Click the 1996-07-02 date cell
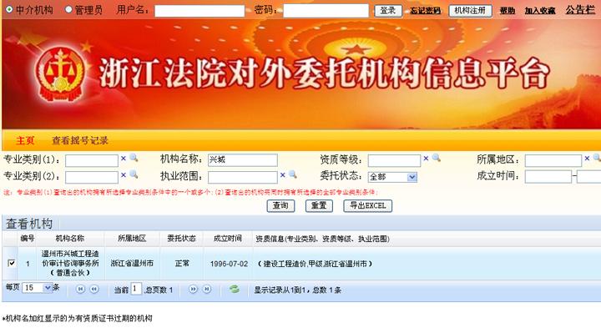This screenshot has width=601, height=333. pyautogui.click(x=229, y=264)
